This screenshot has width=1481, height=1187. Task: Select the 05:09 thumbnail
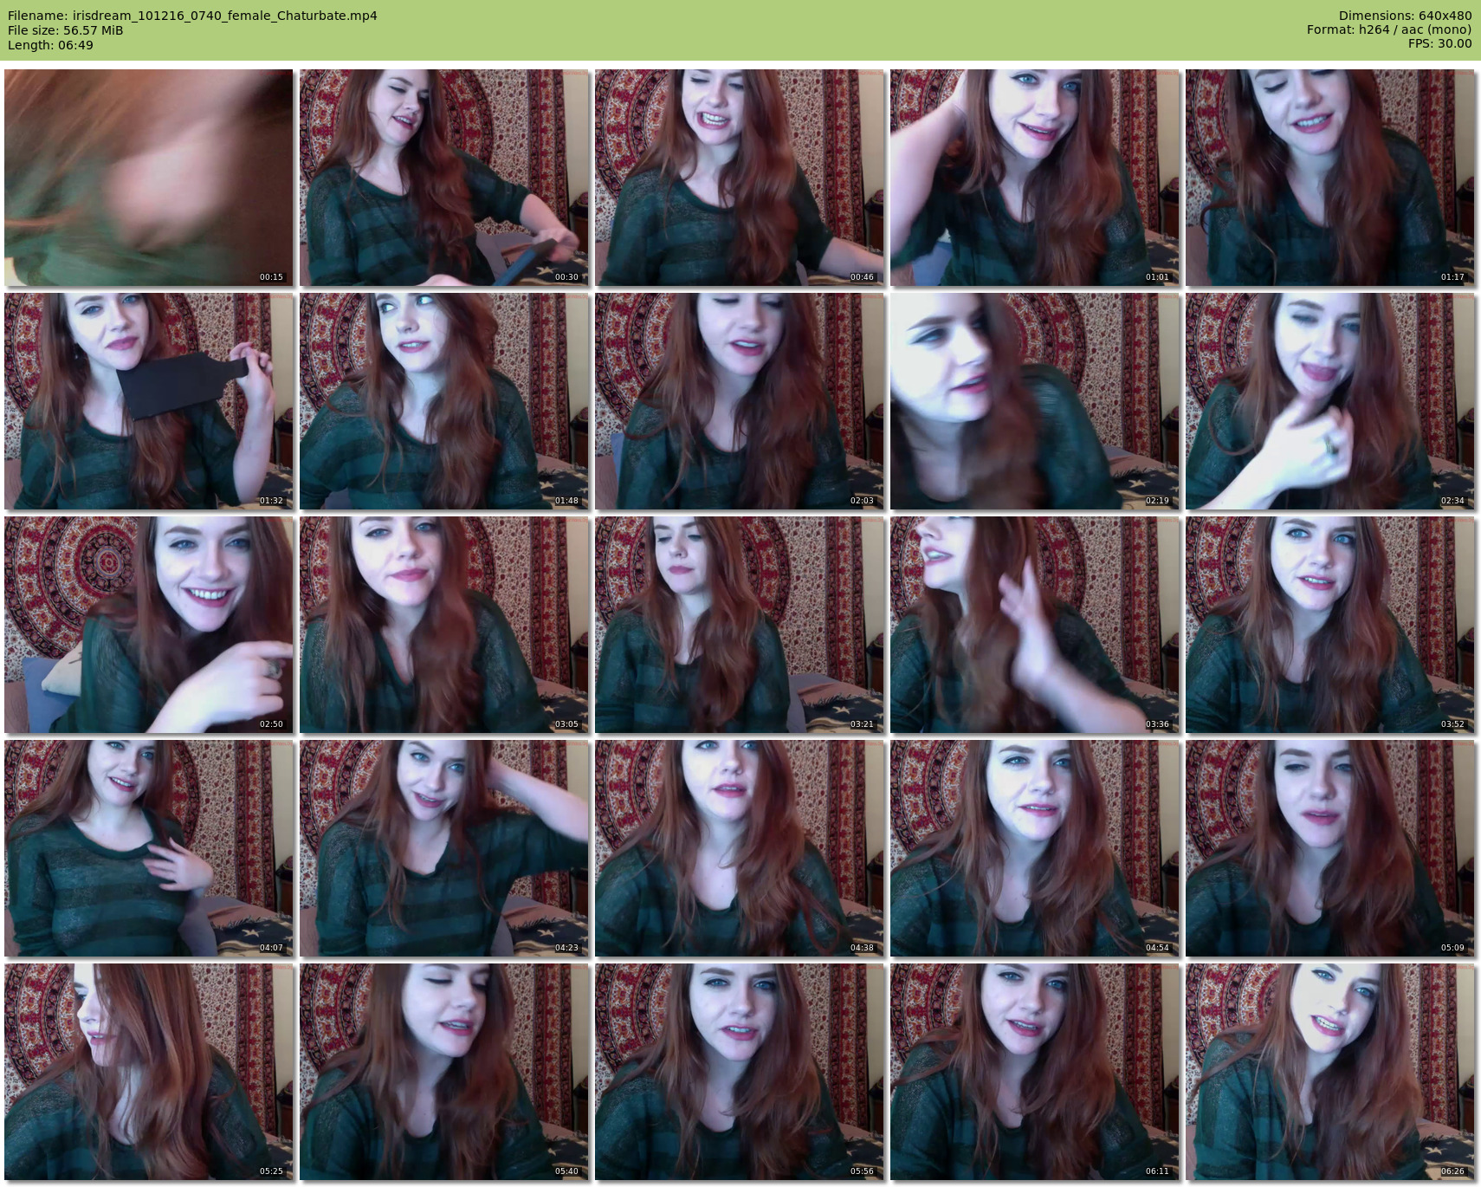1330,848
